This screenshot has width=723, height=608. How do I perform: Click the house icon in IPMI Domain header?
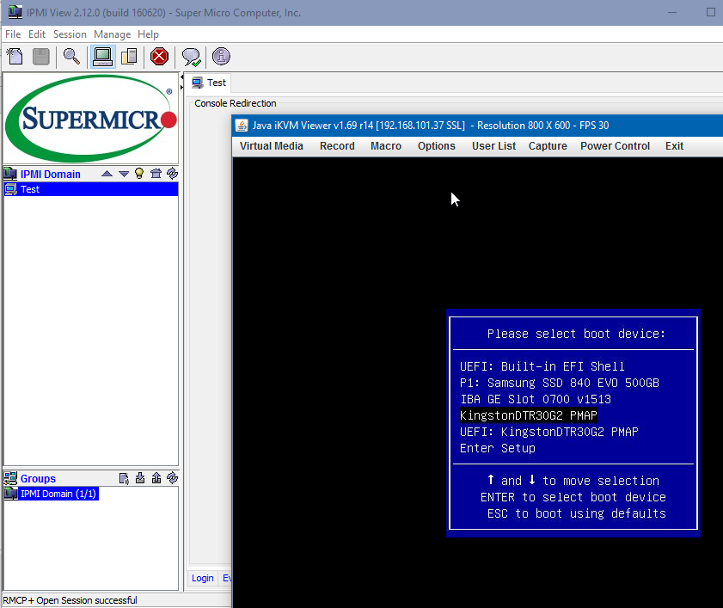click(156, 174)
